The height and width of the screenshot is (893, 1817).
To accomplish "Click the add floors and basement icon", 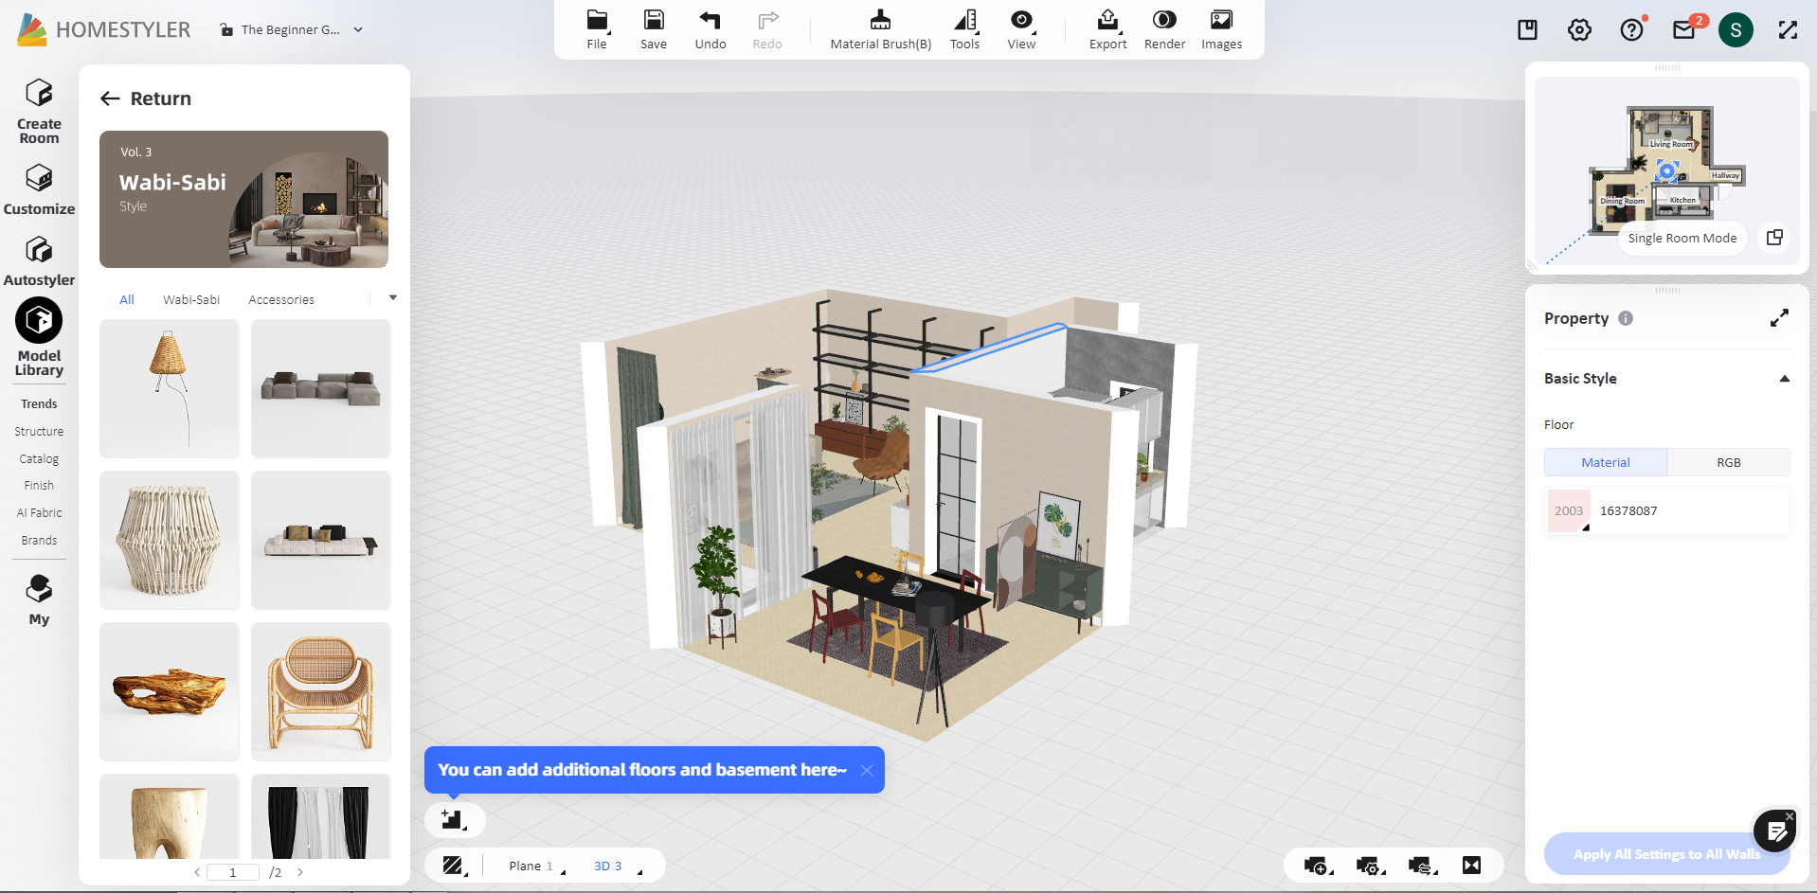I will click(x=454, y=820).
